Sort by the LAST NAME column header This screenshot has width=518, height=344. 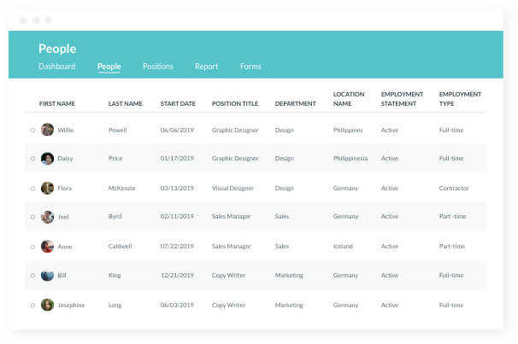125,103
